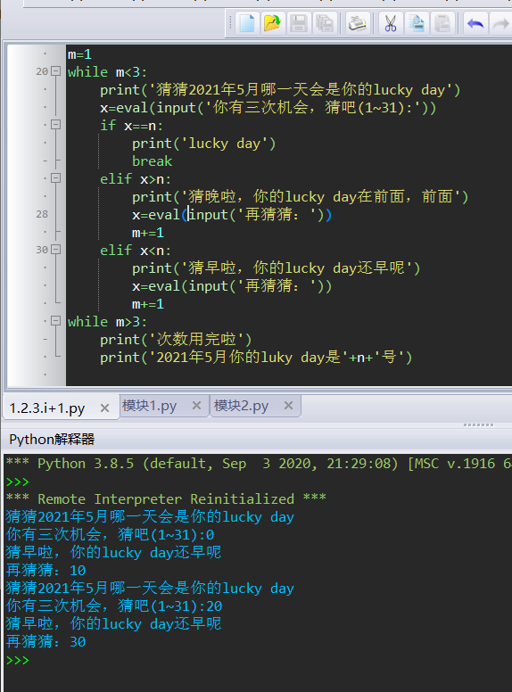Click the 'm=1' code line
This screenshot has width=512, height=692.
[79, 54]
